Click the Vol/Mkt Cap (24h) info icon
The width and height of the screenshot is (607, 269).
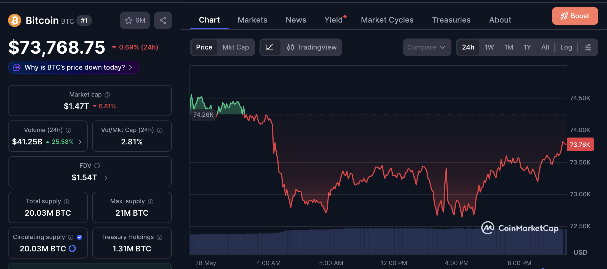(x=160, y=130)
